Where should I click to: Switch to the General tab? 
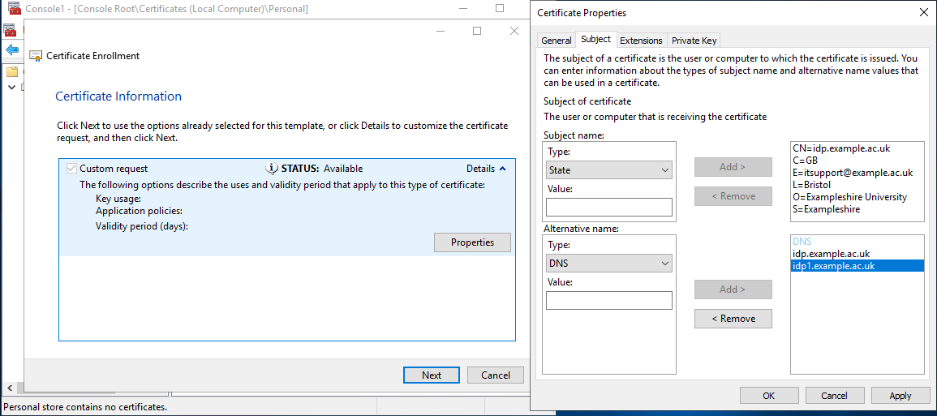pos(557,41)
